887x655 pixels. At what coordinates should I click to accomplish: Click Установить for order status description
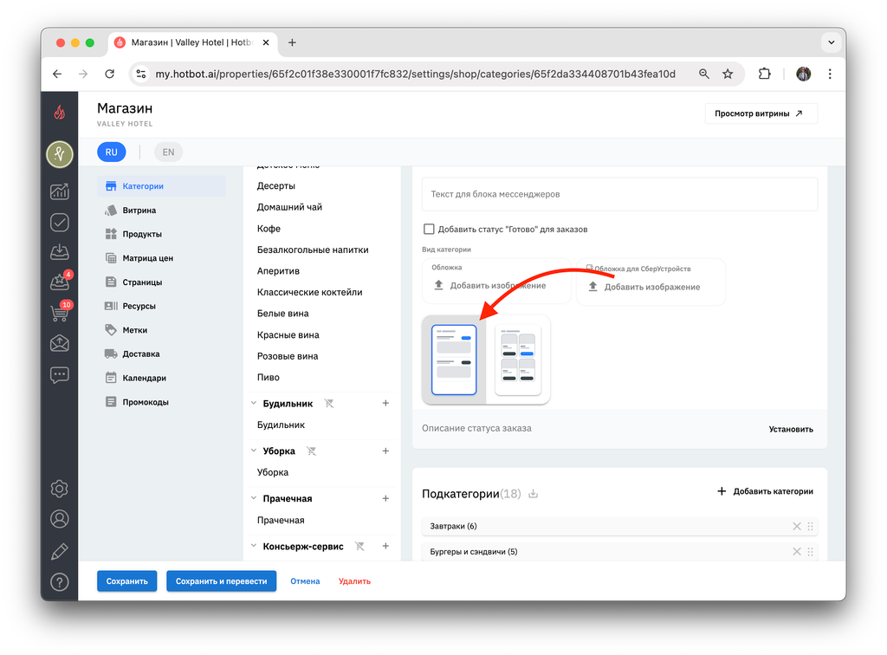point(791,430)
